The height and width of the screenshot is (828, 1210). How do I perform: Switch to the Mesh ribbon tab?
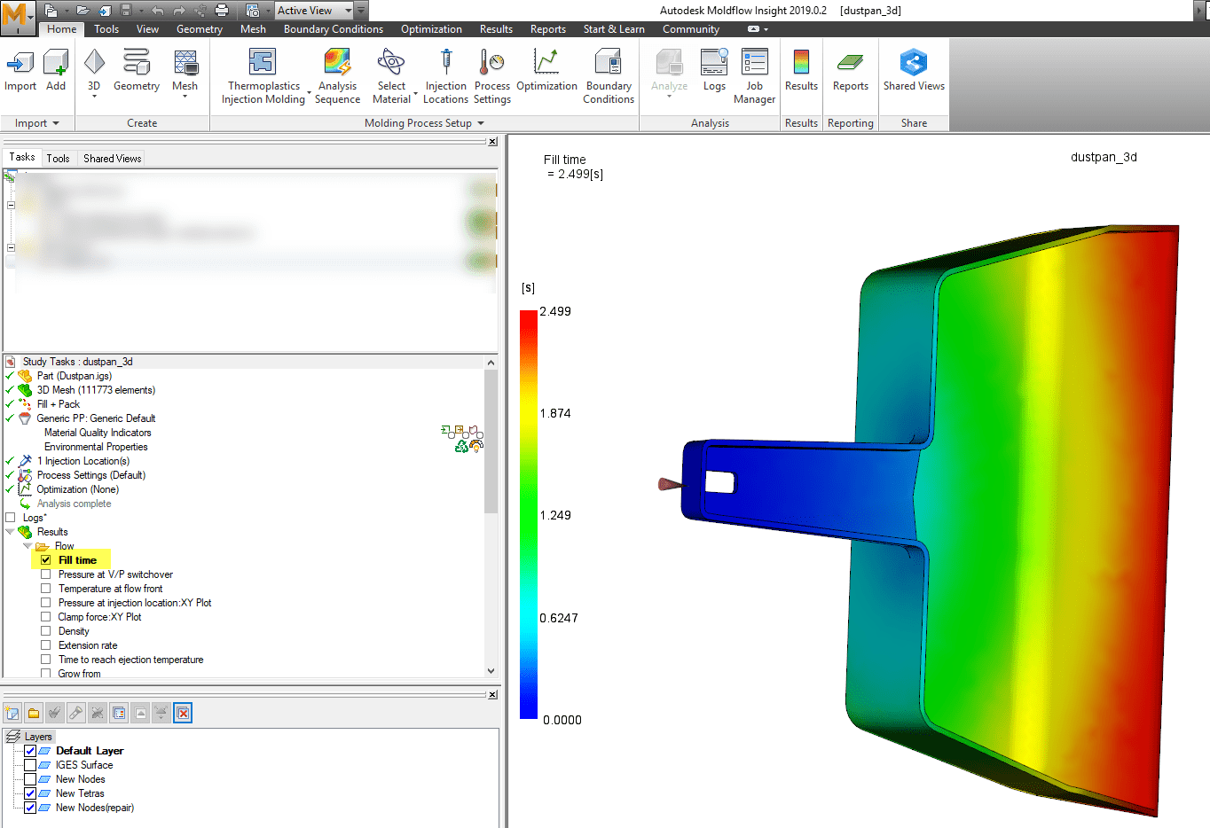point(253,28)
